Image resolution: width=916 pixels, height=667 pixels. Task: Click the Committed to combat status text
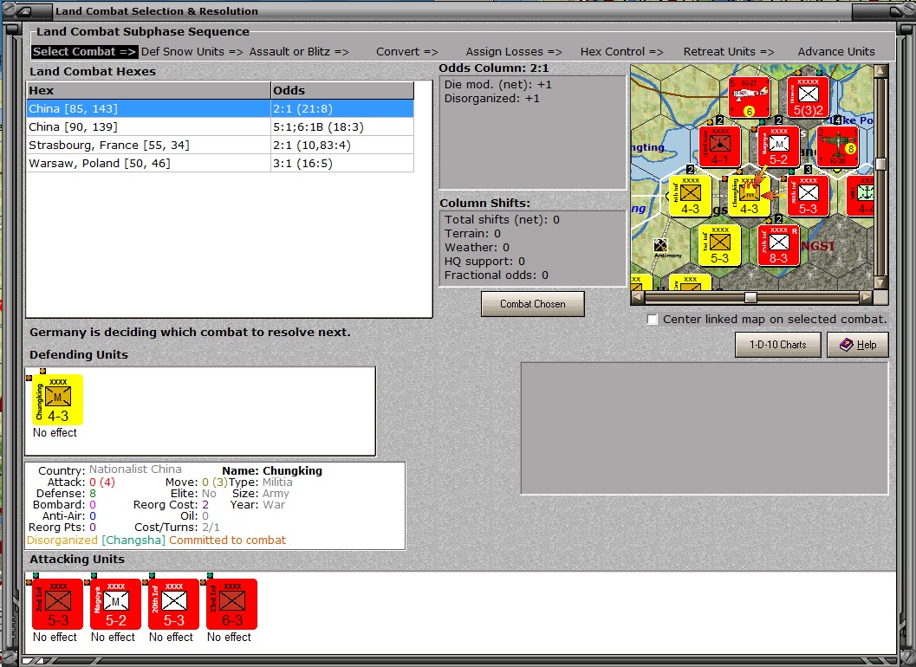(228, 541)
